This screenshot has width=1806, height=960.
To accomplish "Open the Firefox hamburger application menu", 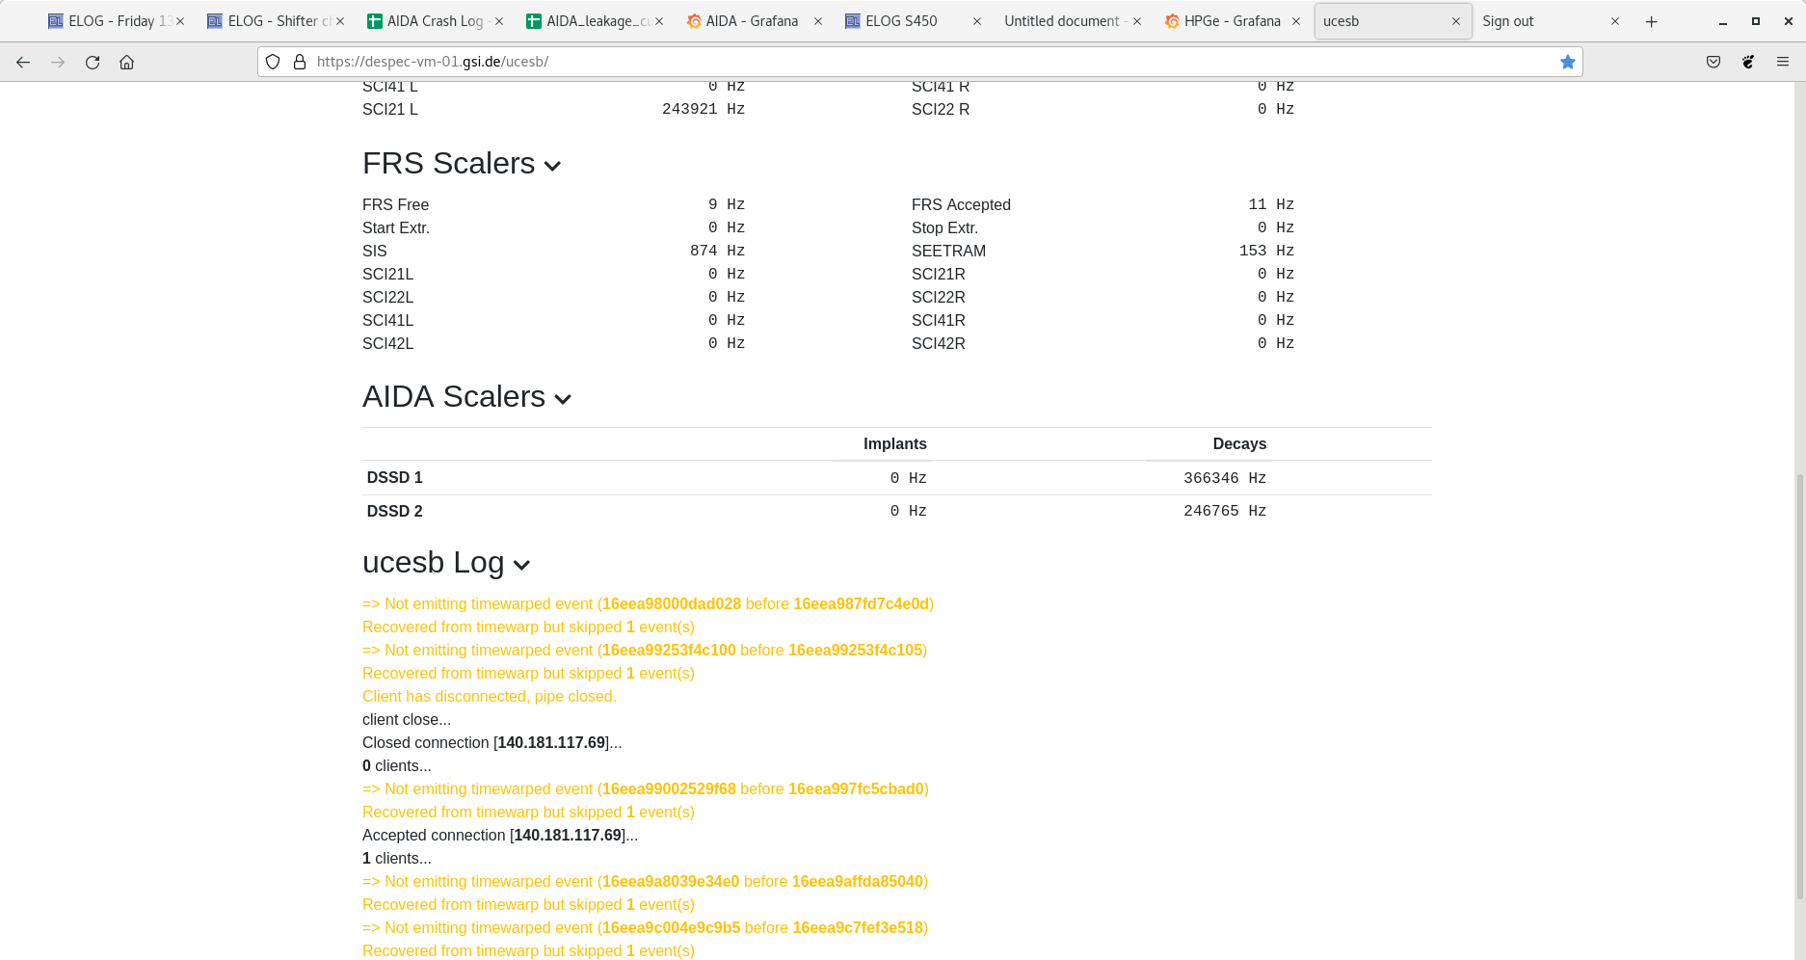I will 1782,62.
